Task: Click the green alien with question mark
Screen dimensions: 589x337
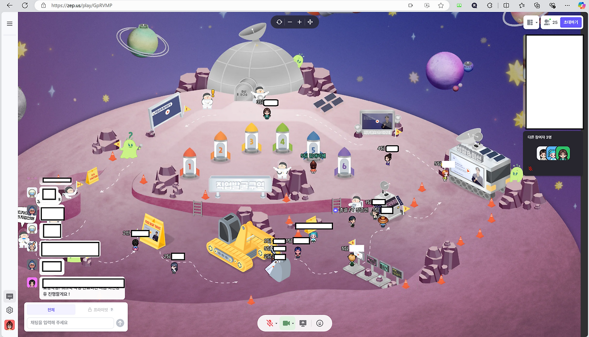Action: click(x=130, y=146)
